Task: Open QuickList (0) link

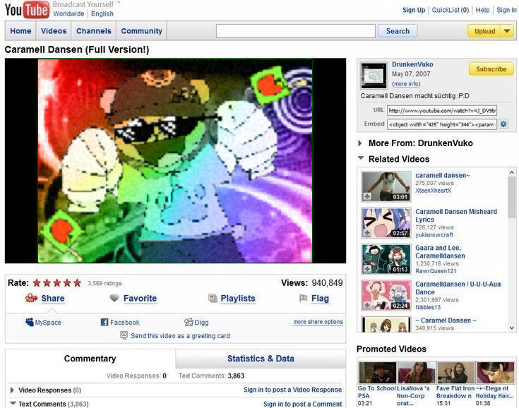Action: click(451, 10)
